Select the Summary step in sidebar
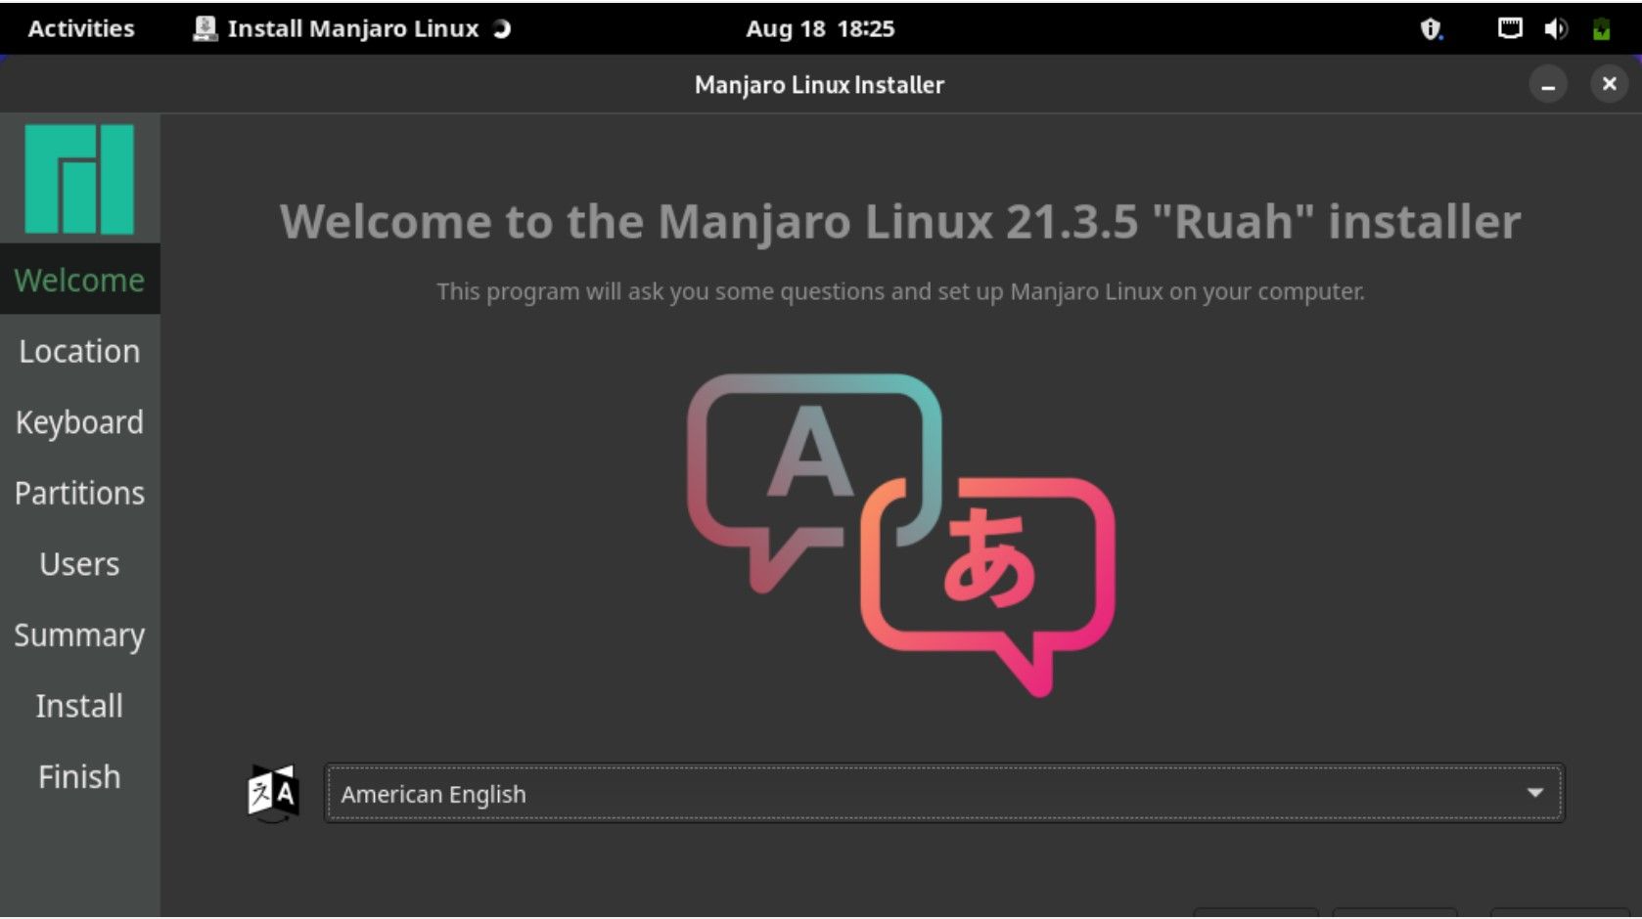 click(x=79, y=635)
